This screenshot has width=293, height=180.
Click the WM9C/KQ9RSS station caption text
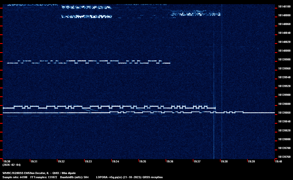click(x=39, y=173)
